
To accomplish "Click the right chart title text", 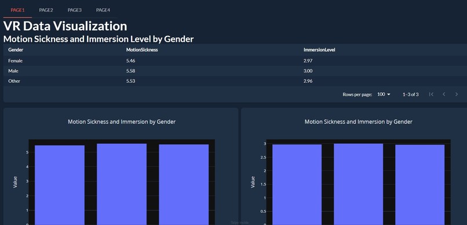I will (358, 122).
